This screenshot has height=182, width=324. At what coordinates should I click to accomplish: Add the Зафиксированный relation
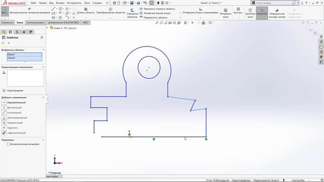click(14, 133)
